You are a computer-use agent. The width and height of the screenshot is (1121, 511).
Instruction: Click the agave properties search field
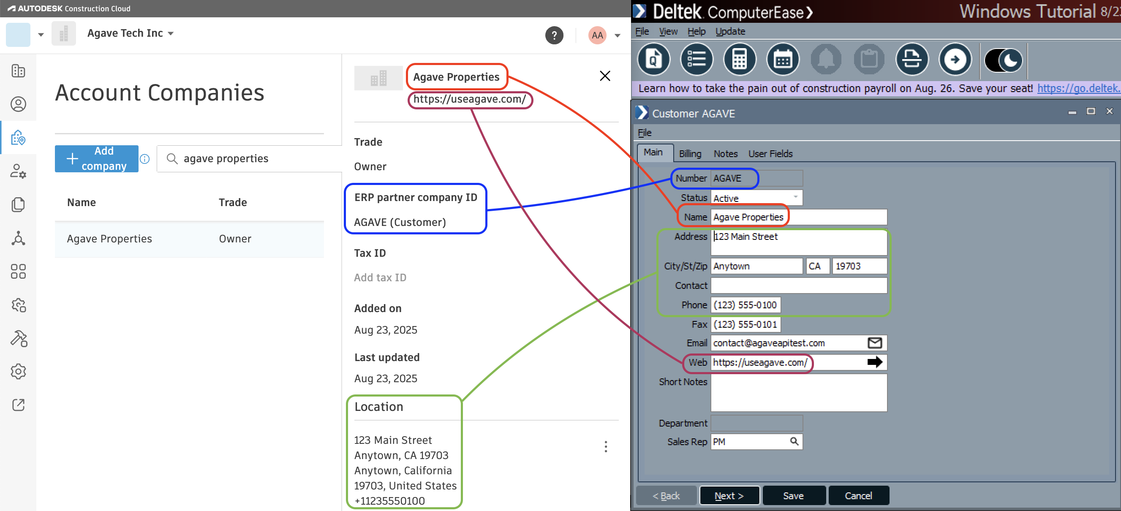[x=250, y=159]
